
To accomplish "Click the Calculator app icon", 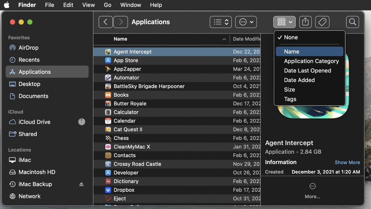I will [x=108, y=112].
